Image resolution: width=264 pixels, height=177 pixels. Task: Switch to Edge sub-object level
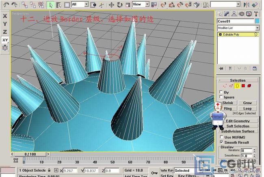pyautogui.click(x=231, y=86)
